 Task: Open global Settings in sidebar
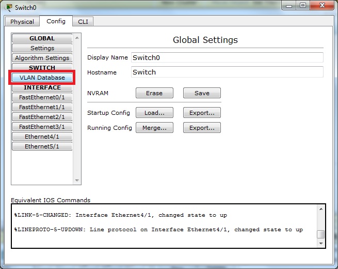[x=42, y=48]
